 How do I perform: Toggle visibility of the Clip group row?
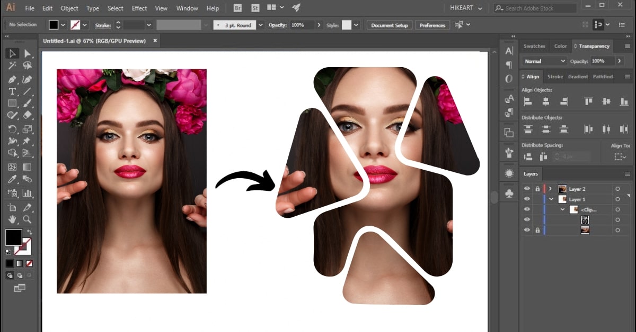click(527, 209)
